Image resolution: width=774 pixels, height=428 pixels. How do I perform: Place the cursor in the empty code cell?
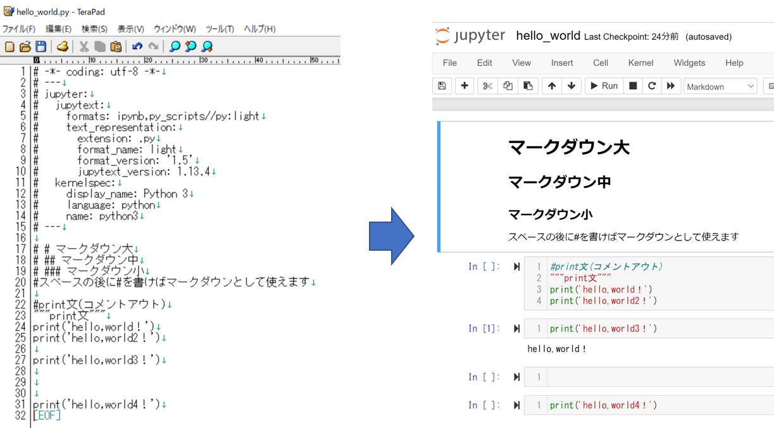click(633, 377)
